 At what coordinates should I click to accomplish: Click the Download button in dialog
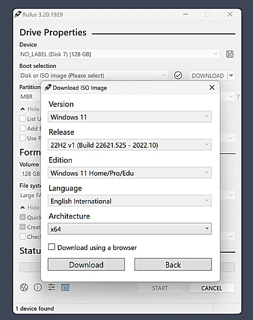click(86, 264)
